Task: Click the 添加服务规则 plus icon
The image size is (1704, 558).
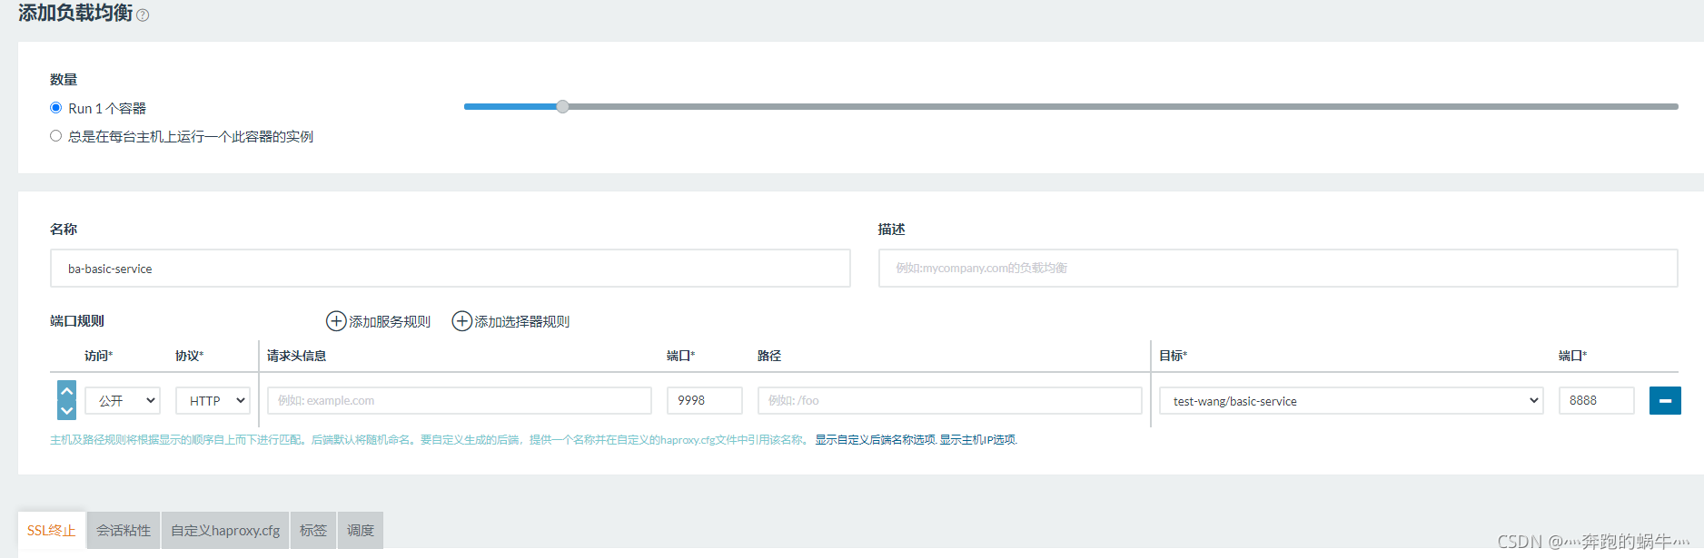Action: tap(336, 321)
